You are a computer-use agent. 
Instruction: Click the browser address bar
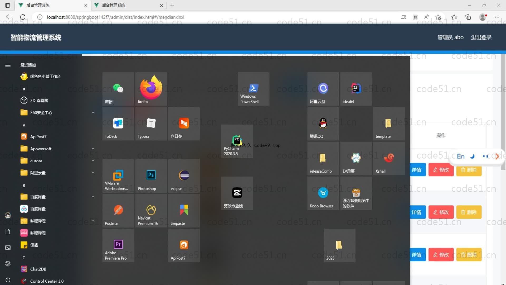coord(216,17)
